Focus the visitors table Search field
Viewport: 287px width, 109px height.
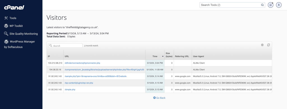click(66, 46)
